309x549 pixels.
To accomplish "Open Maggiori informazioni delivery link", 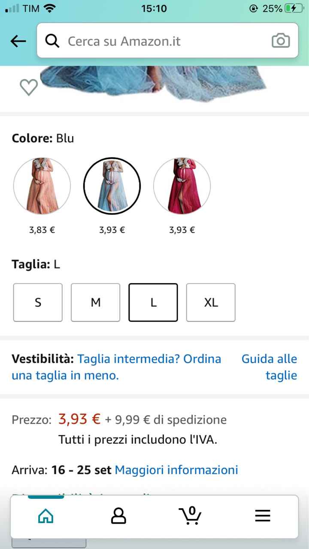I will click(176, 470).
